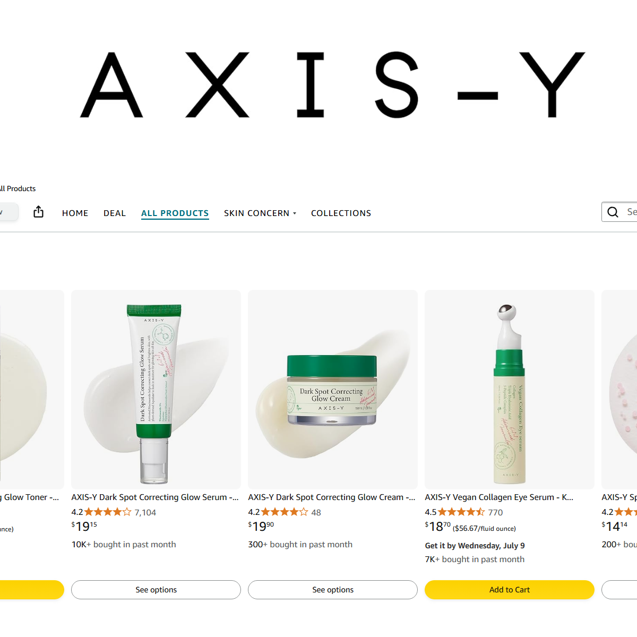Viewport: 637px width, 637px height.
Task: Select the ALL PRODUCTS tab
Action: coord(175,213)
